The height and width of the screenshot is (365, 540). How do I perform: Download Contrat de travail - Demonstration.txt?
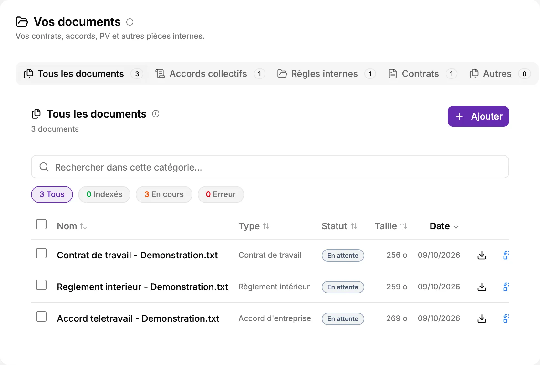point(482,255)
